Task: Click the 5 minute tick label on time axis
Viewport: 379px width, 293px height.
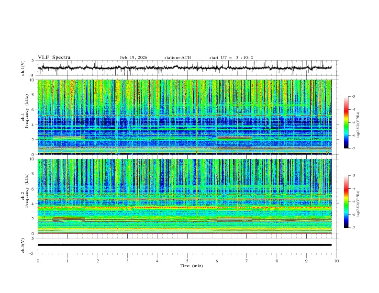Action: point(187,261)
